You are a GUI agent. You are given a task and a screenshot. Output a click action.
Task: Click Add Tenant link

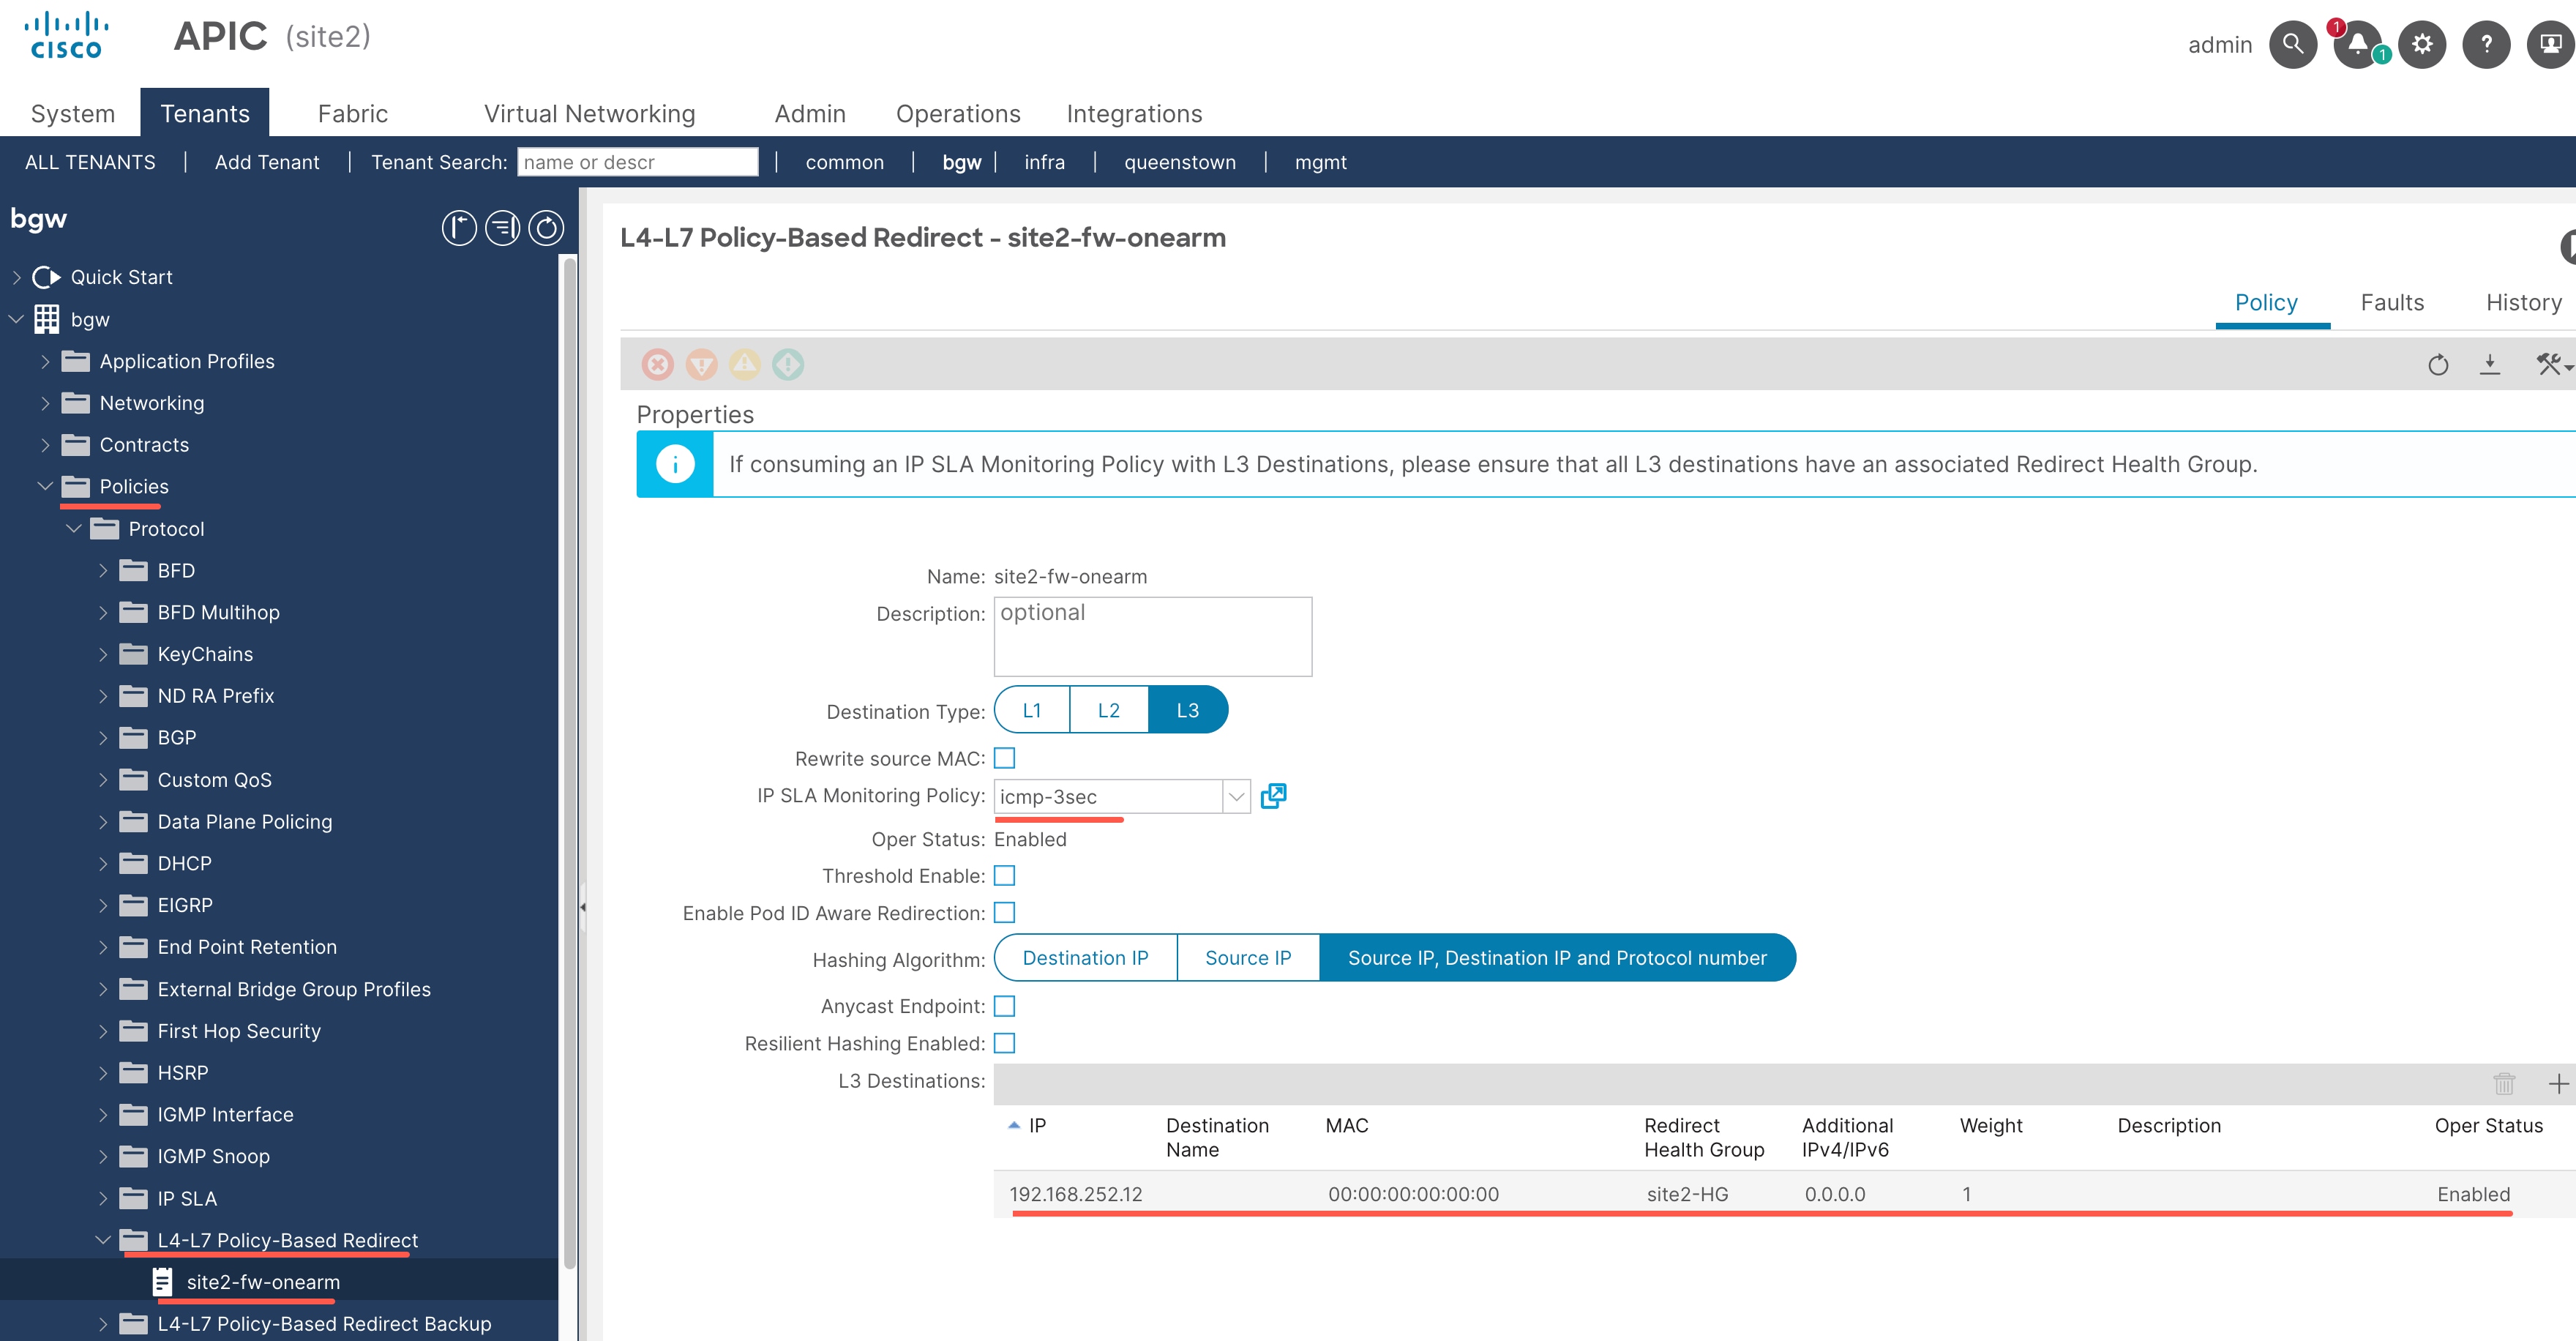(x=267, y=162)
